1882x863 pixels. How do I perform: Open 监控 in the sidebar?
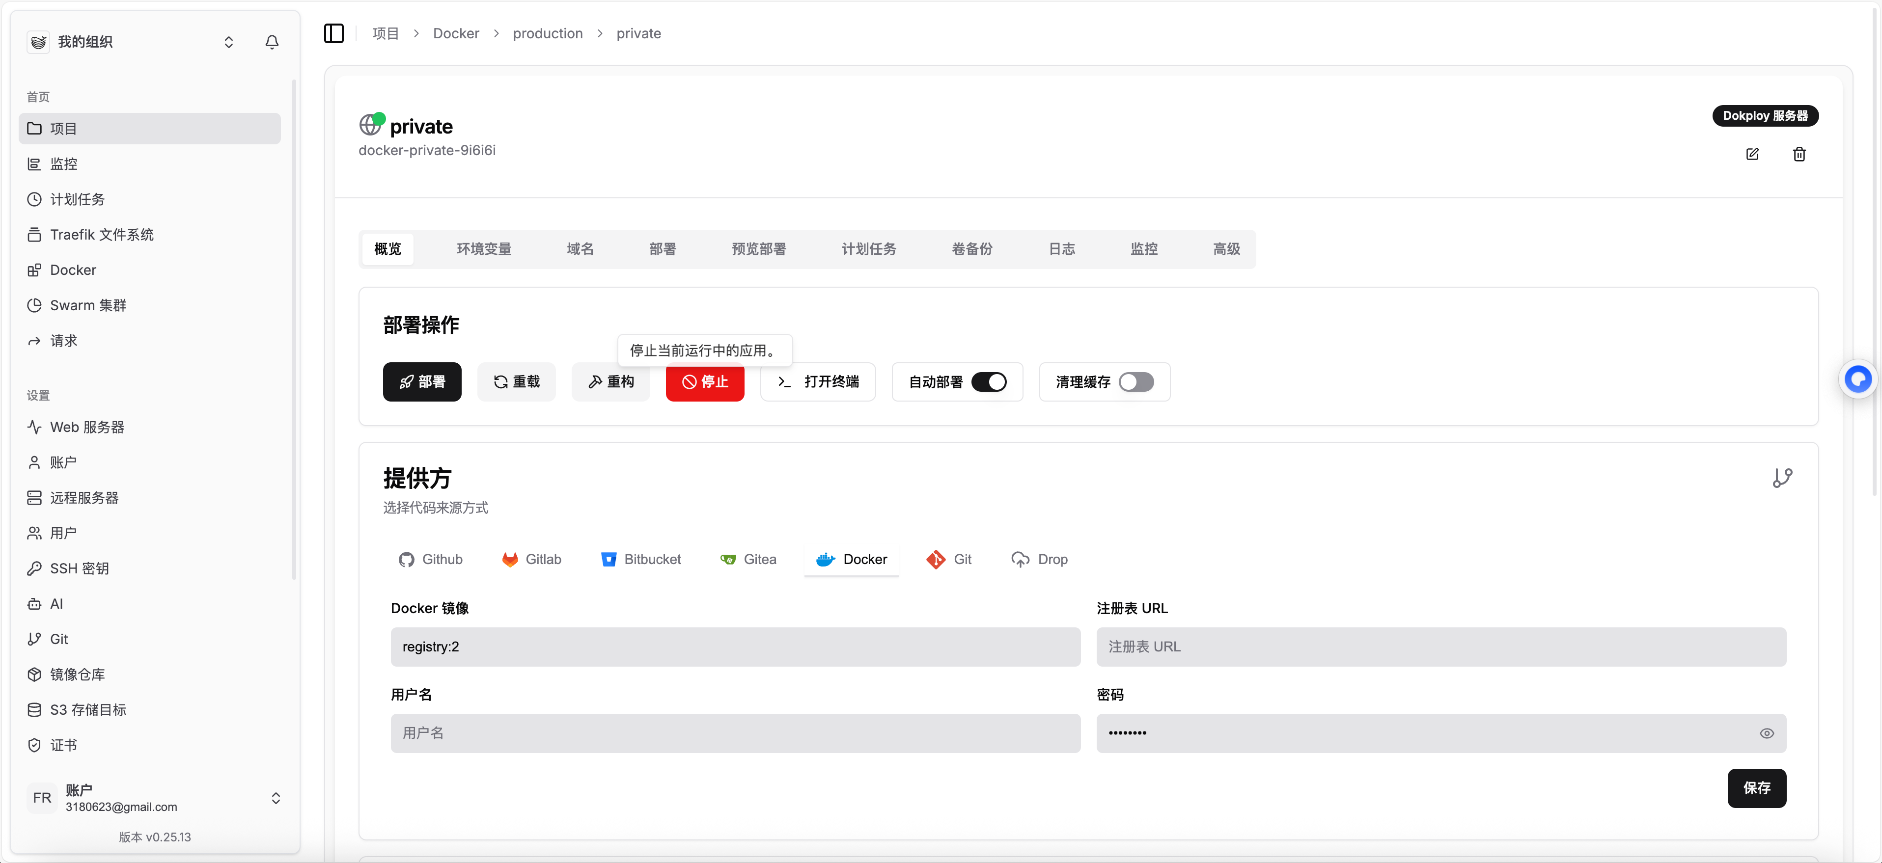150,164
